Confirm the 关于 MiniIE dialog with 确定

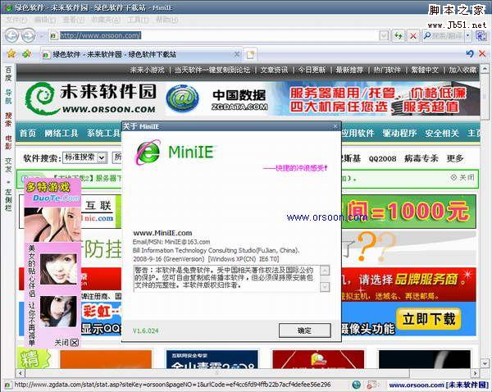click(x=305, y=330)
